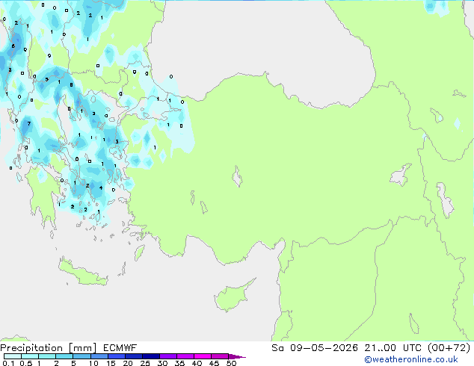The image size is (474, 366).
Task: Choose the 40 mm magenta legend swatch
Action: (203, 356)
